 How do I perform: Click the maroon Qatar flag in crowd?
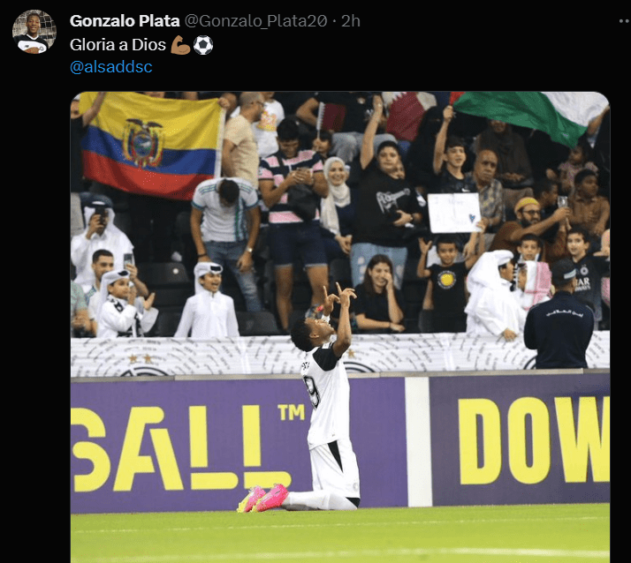tap(408, 115)
